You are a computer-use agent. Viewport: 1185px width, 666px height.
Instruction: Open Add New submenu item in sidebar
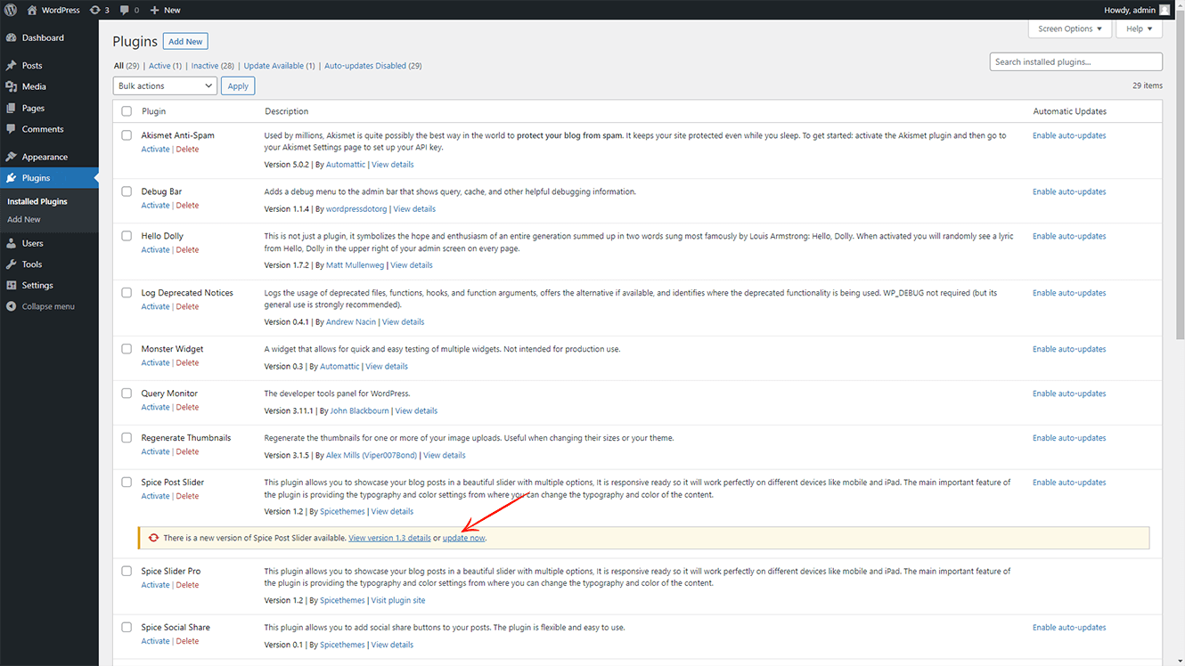pyautogui.click(x=24, y=219)
